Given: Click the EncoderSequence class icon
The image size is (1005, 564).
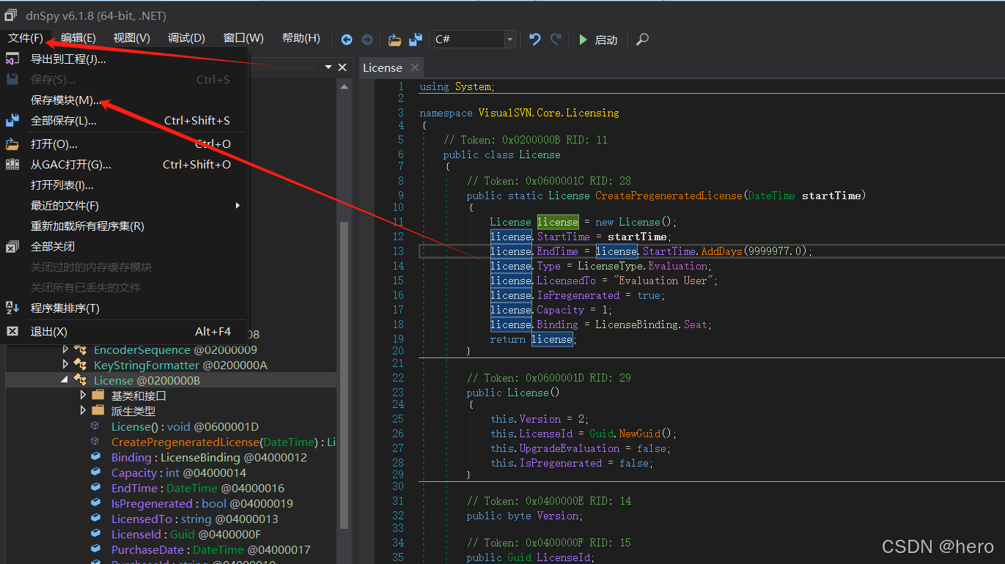Looking at the screenshot, I should click(81, 350).
